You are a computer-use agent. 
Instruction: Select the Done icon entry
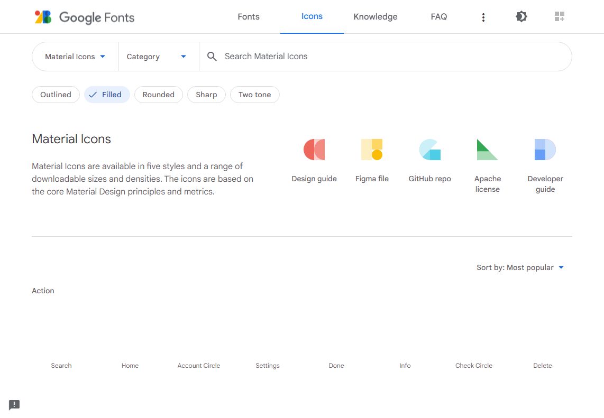336,366
